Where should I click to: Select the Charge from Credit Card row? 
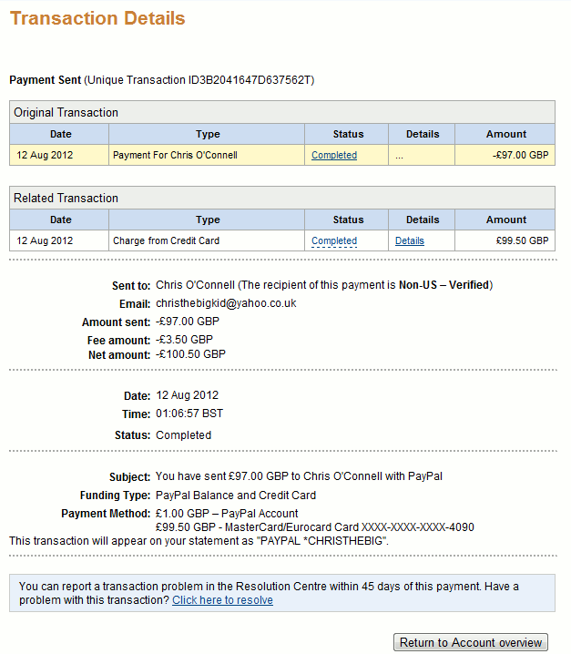click(282, 241)
